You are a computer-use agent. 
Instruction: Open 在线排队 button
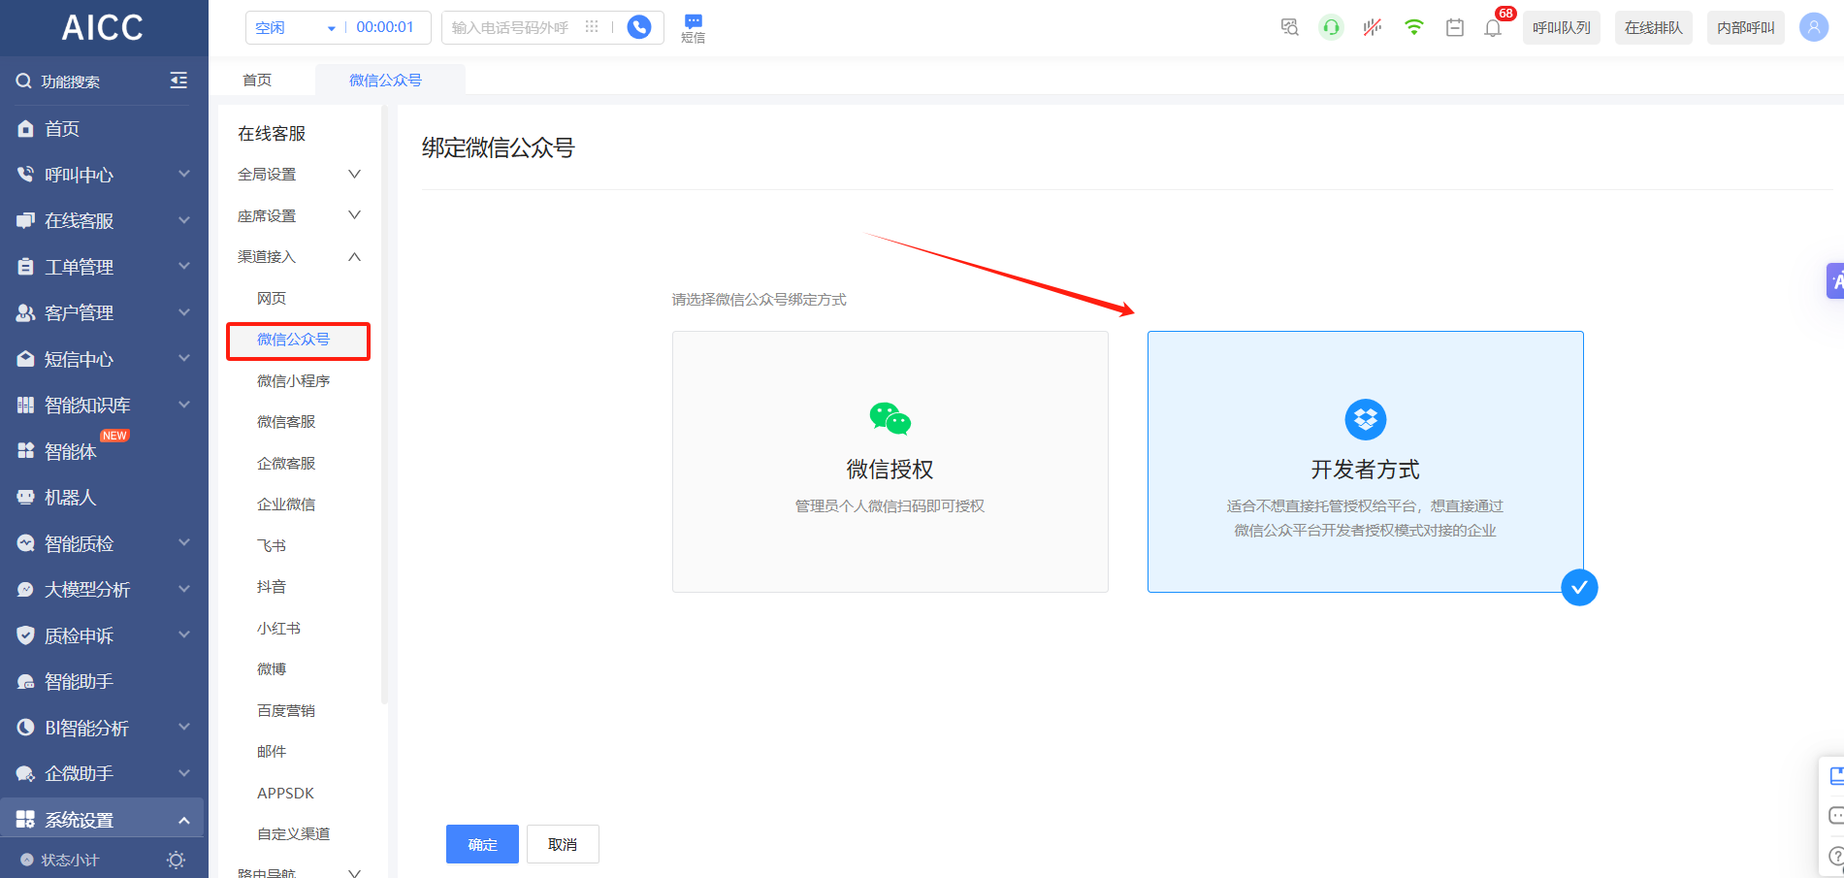pyautogui.click(x=1654, y=27)
